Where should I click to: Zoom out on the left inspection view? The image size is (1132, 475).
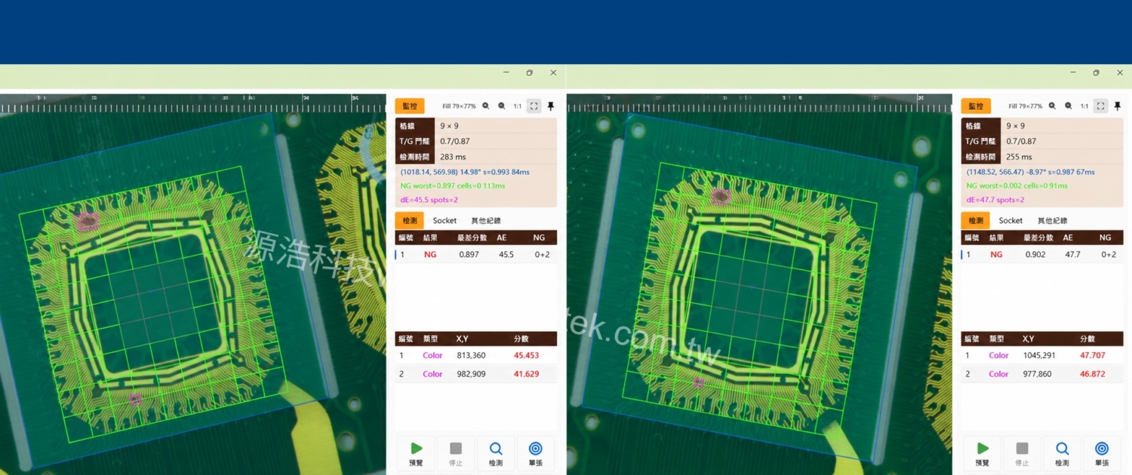502,106
